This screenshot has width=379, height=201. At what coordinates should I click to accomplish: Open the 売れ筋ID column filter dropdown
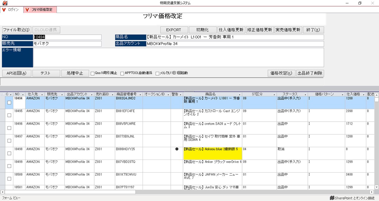click(x=113, y=94)
